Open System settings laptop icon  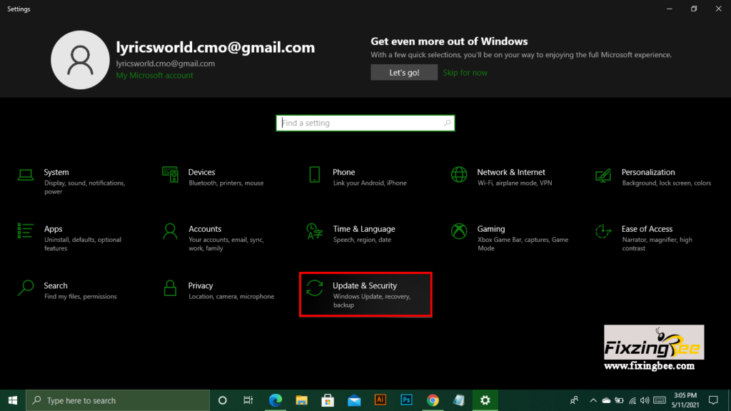(26, 176)
